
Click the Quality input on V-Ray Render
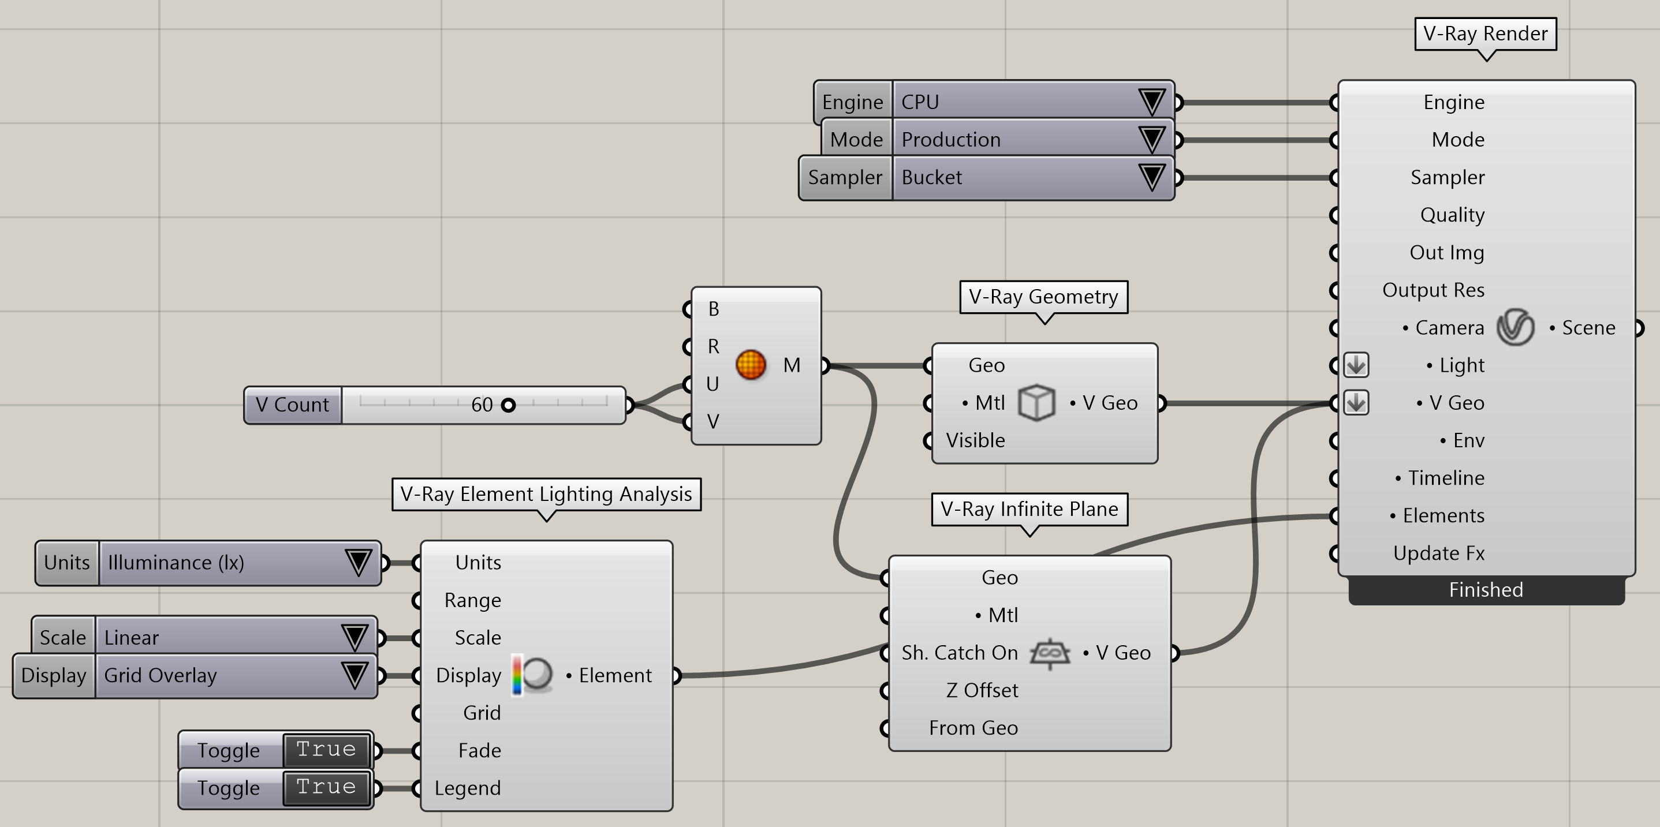point(1453,215)
